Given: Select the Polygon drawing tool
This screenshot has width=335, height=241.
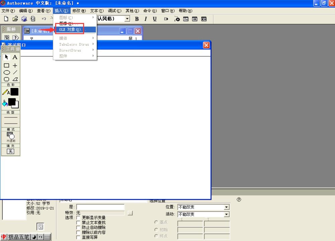Looking at the screenshot, I should (15, 79).
